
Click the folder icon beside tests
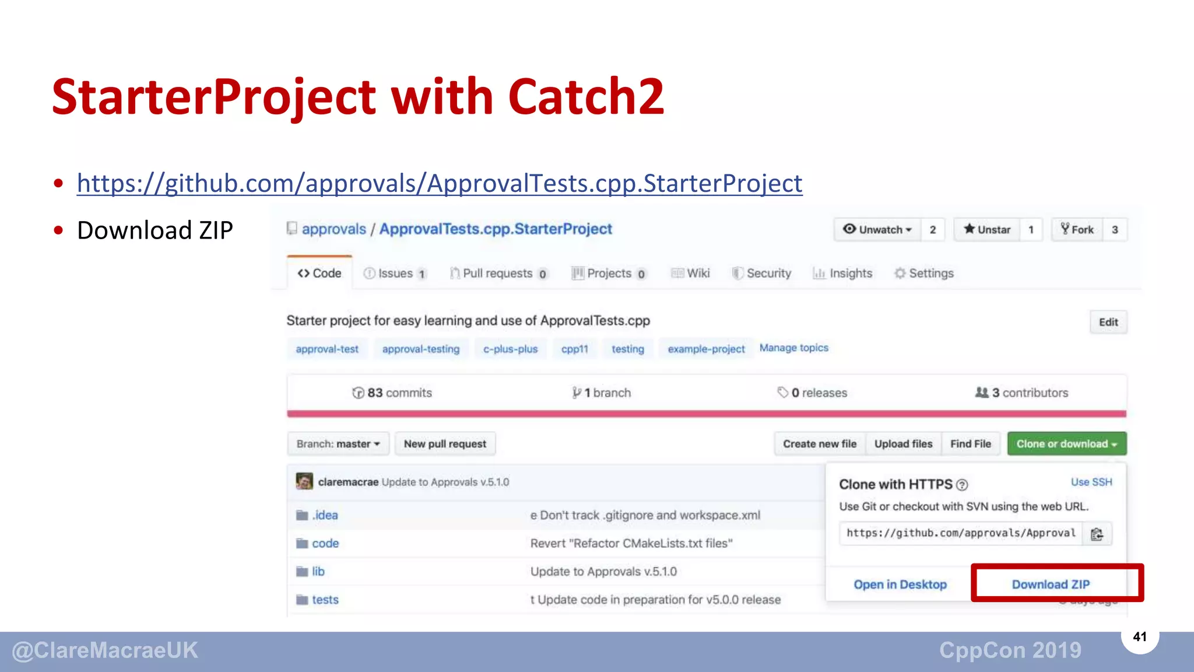pyautogui.click(x=302, y=600)
